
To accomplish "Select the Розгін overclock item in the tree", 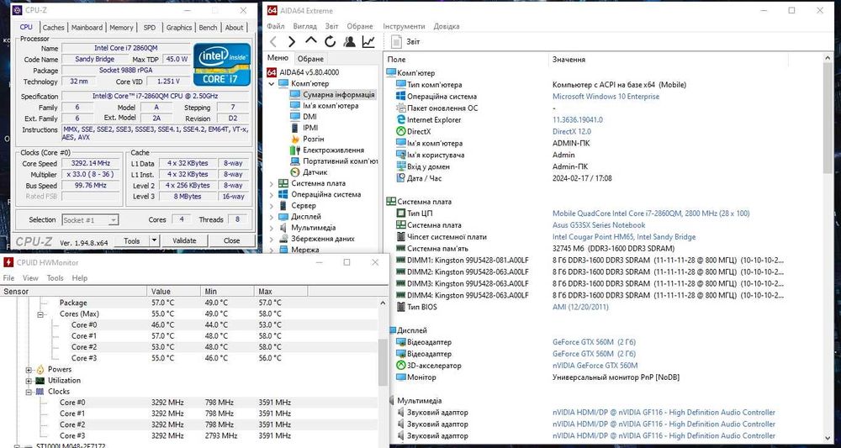I will (x=313, y=139).
